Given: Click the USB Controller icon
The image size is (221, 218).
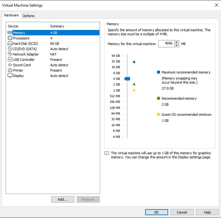Looking at the screenshot, I should pos(10,59).
